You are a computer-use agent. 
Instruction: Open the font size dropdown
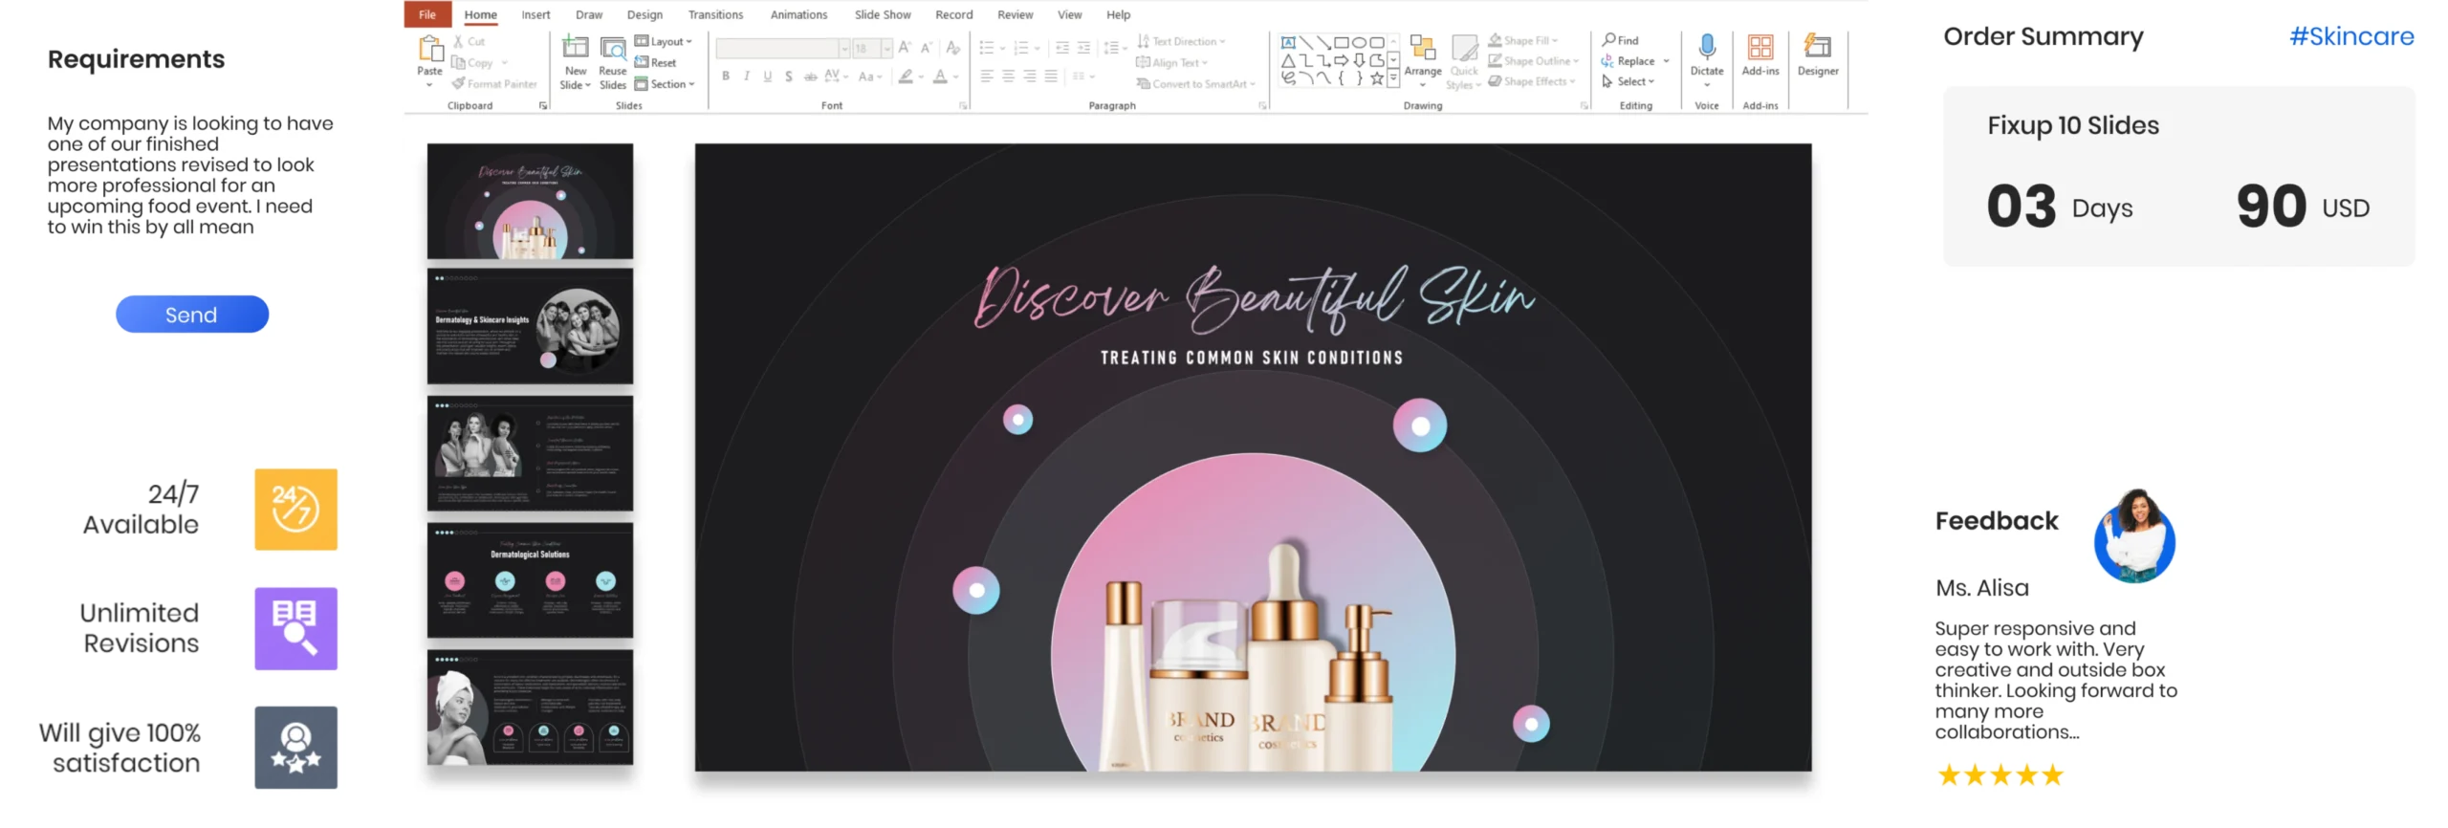pyautogui.click(x=887, y=49)
